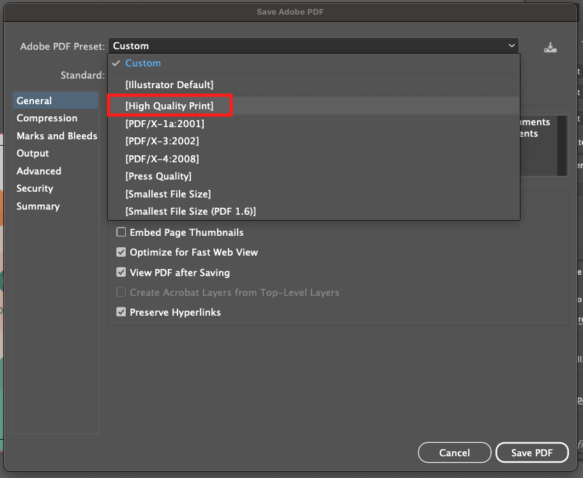This screenshot has height=478, width=583.
Task: Choose Illustrator Default preset
Action: point(314,85)
